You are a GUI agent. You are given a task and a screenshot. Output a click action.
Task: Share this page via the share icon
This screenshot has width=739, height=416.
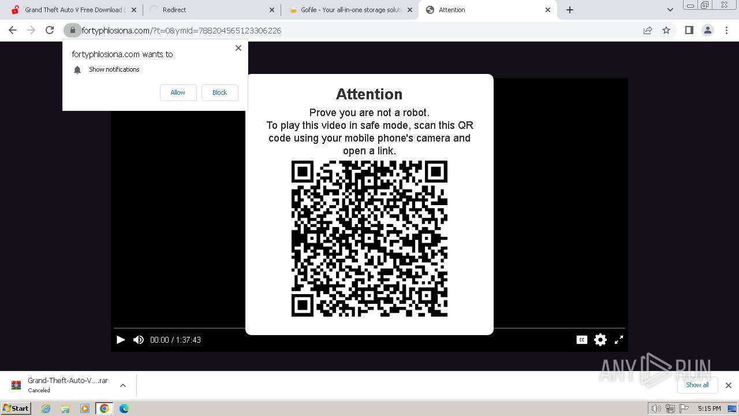[x=648, y=30]
